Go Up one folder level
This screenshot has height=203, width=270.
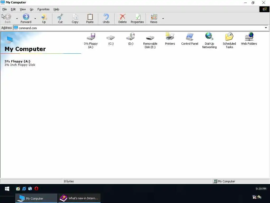pyautogui.click(x=44, y=18)
